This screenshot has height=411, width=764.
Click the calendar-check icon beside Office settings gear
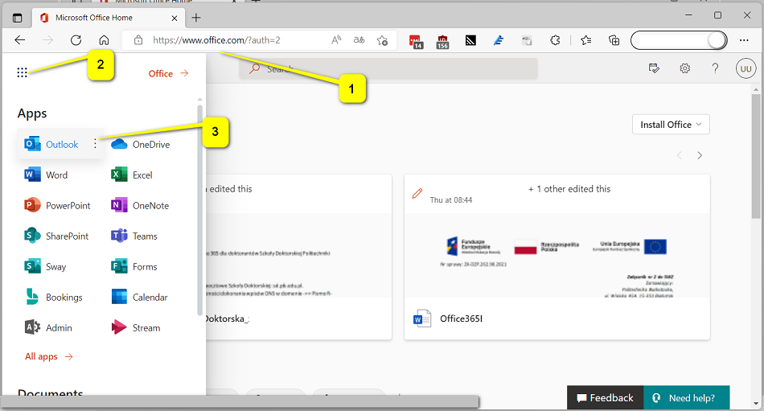[x=654, y=68]
